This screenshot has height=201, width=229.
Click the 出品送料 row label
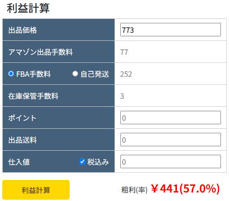(x=22, y=140)
